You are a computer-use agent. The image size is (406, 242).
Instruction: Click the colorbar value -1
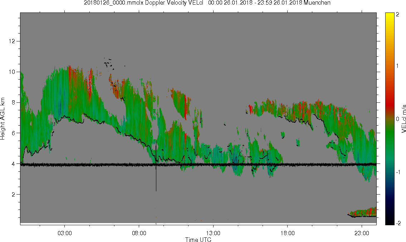point(398,172)
